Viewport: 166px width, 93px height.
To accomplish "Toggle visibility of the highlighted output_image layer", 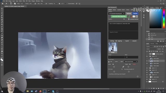I will click(147, 61).
